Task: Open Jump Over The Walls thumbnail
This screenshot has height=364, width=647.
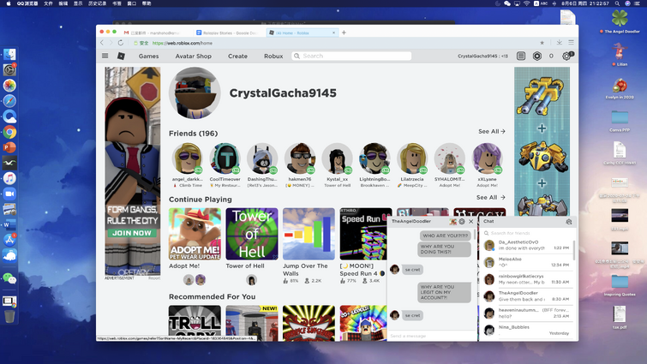Action: [309, 234]
